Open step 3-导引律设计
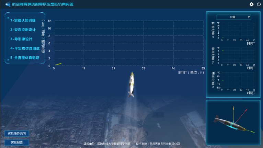Viewport: 263px width, 148px height. pos(21,39)
